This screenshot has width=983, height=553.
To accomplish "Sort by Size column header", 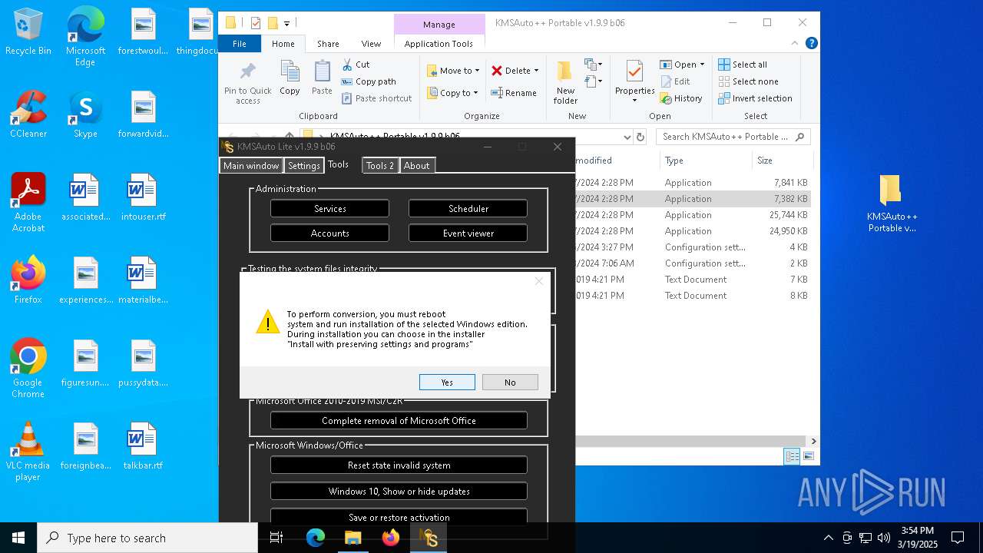I will pos(782,161).
